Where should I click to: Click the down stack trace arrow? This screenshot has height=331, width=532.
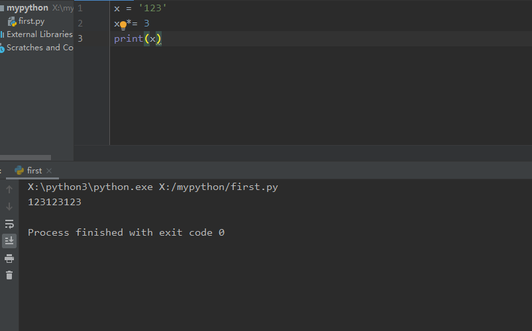pos(9,207)
